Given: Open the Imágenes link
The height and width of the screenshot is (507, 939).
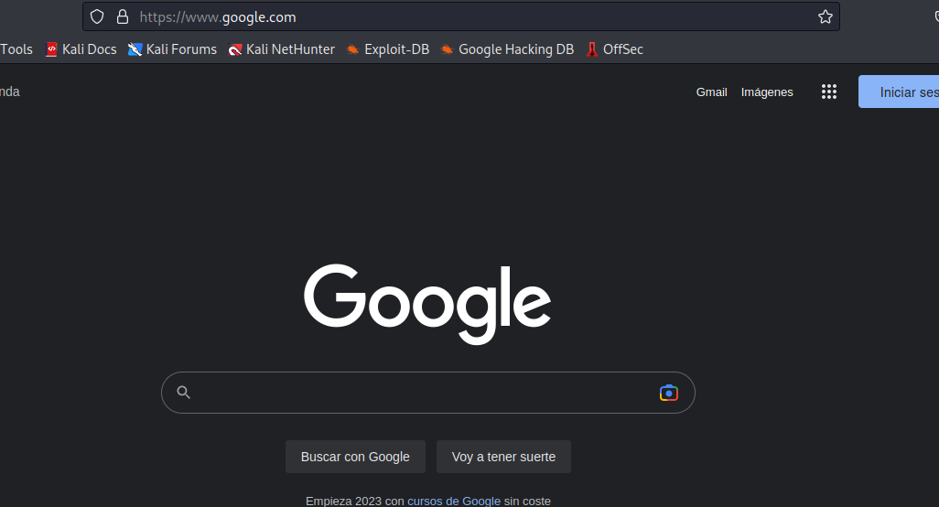Looking at the screenshot, I should click(767, 92).
